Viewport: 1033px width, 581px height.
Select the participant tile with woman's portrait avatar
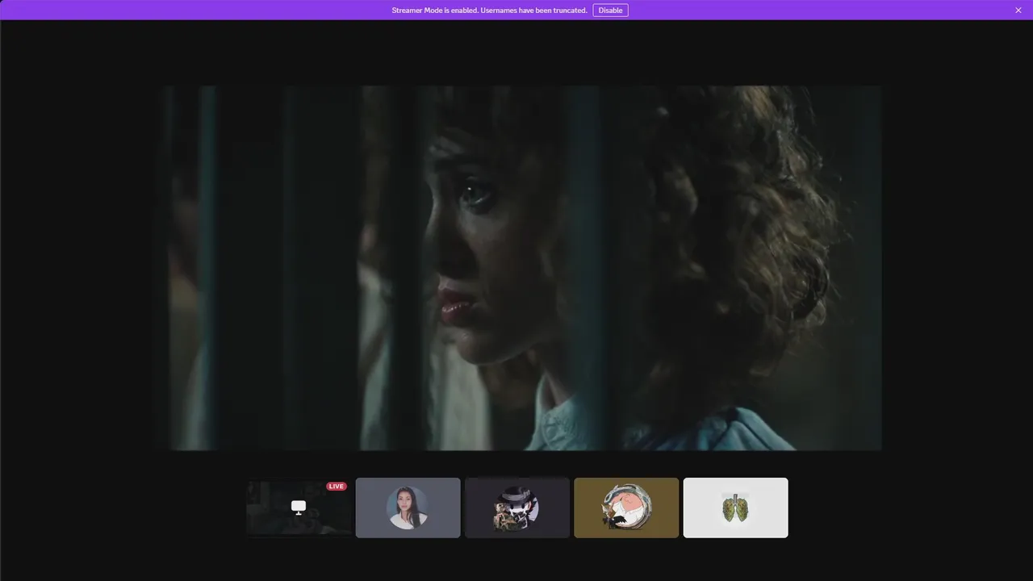pyautogui.click(x=408, y=508)
